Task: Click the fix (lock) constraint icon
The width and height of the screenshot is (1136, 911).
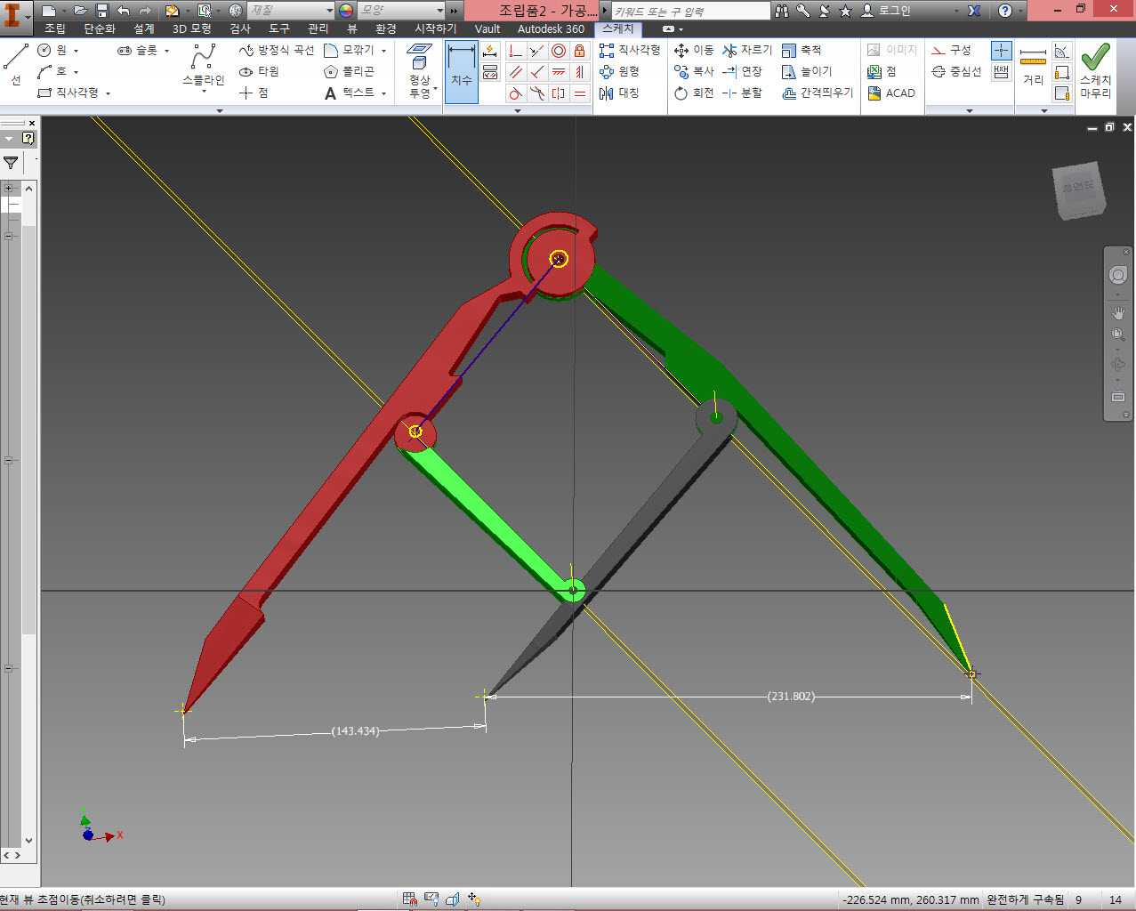Action: point(580,51)
